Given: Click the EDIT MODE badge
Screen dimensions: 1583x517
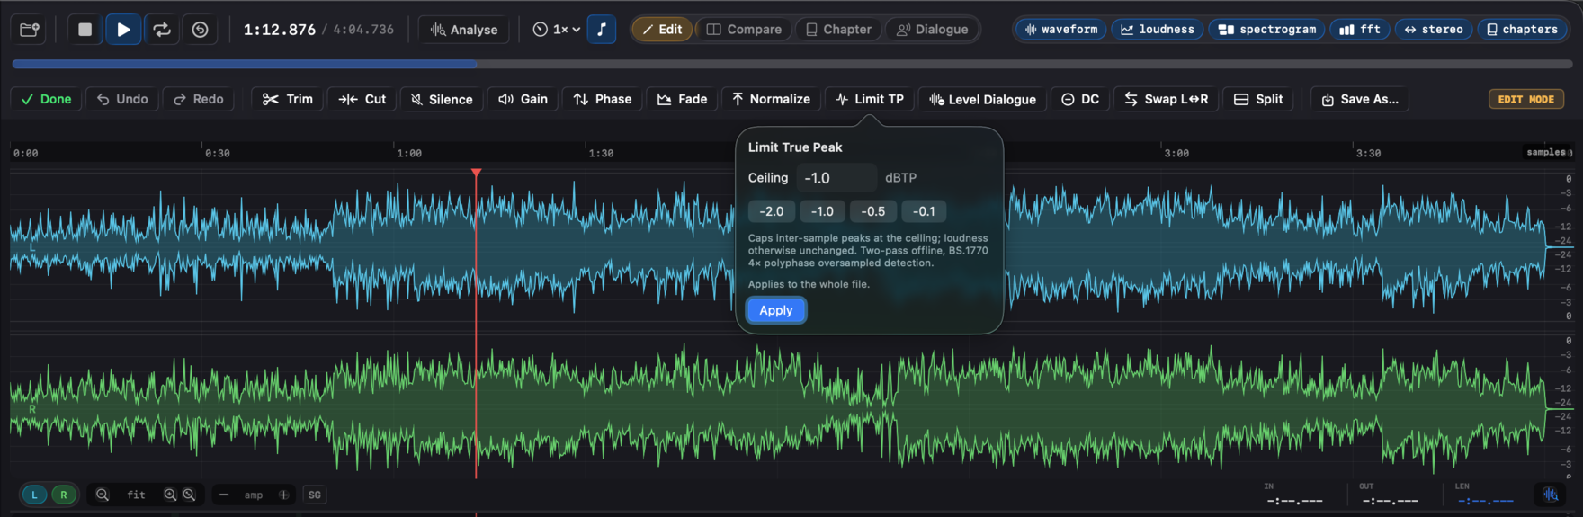Looking at the screenshot, I should pyautogui.click(x=1526, y=99).
